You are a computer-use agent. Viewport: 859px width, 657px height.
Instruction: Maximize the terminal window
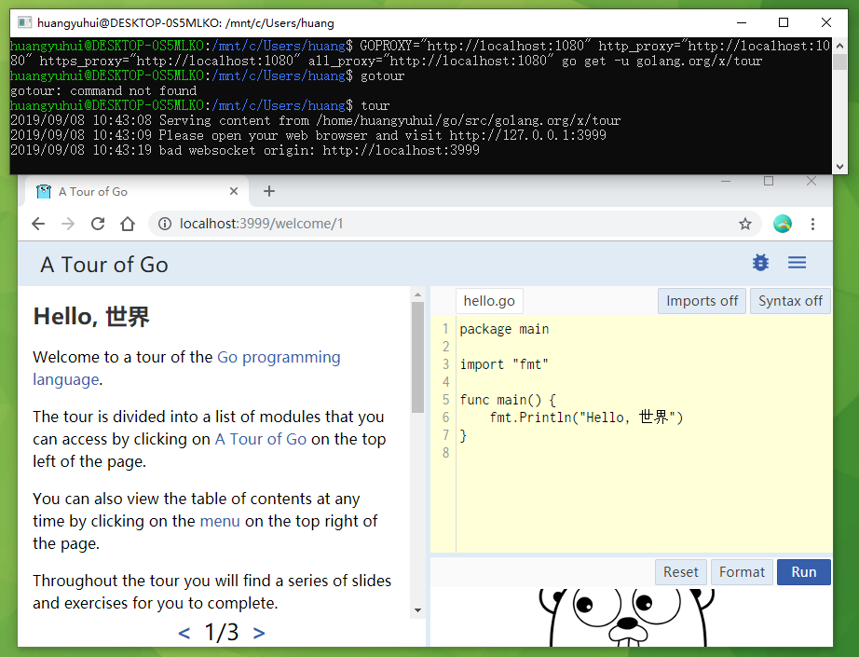(x=784, y=22)
